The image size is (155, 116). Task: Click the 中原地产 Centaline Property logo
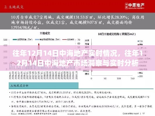click(x=135, y=6)
